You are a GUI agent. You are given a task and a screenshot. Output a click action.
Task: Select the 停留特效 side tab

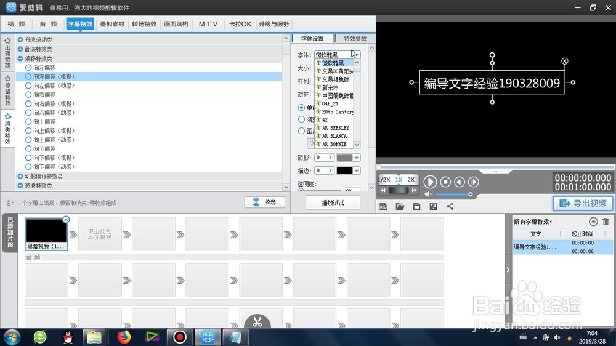[7, 91]
